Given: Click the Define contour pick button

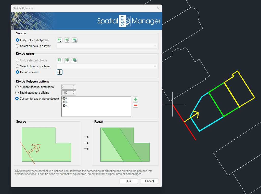Looking at the screenshot, I should (x=60, y=72).
